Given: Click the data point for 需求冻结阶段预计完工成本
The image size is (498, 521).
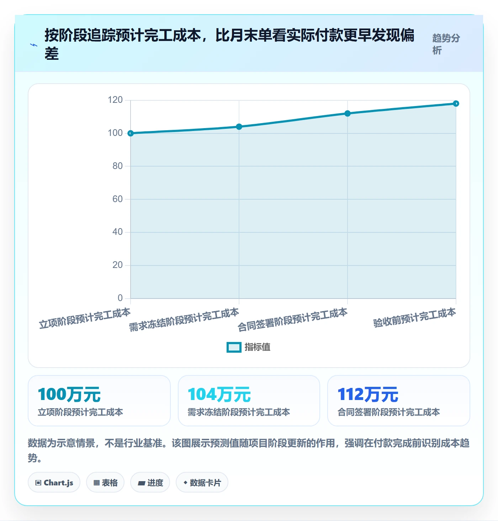Looking at the screenshot, I should (x=239, y=127).
